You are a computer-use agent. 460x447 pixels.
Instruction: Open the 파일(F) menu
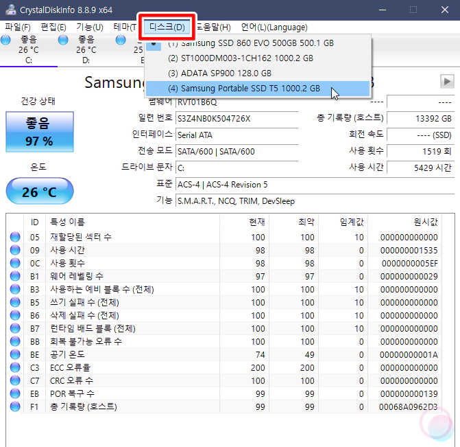tap(18, 27)
